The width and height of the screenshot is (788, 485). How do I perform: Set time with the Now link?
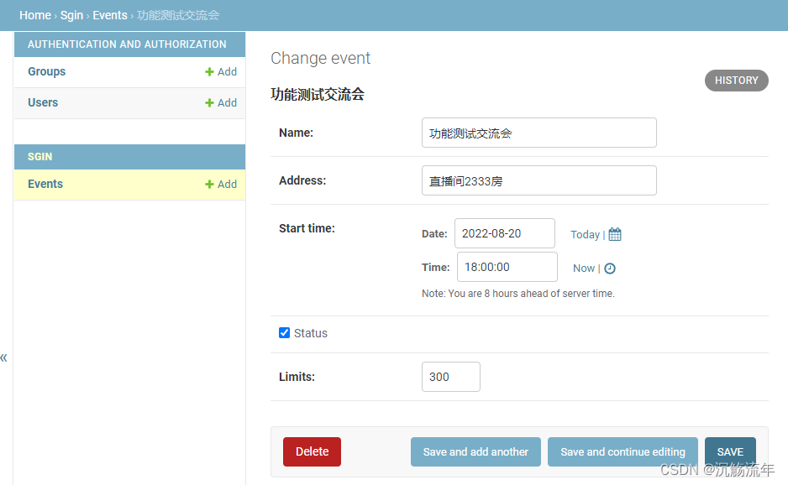(584, 269)
